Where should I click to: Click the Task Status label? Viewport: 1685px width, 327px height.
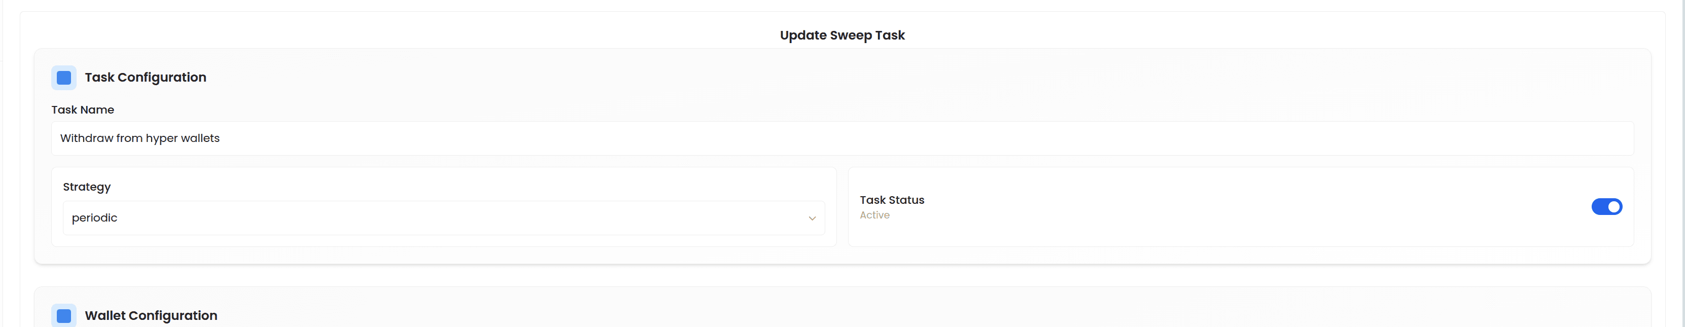pos(892,200)
